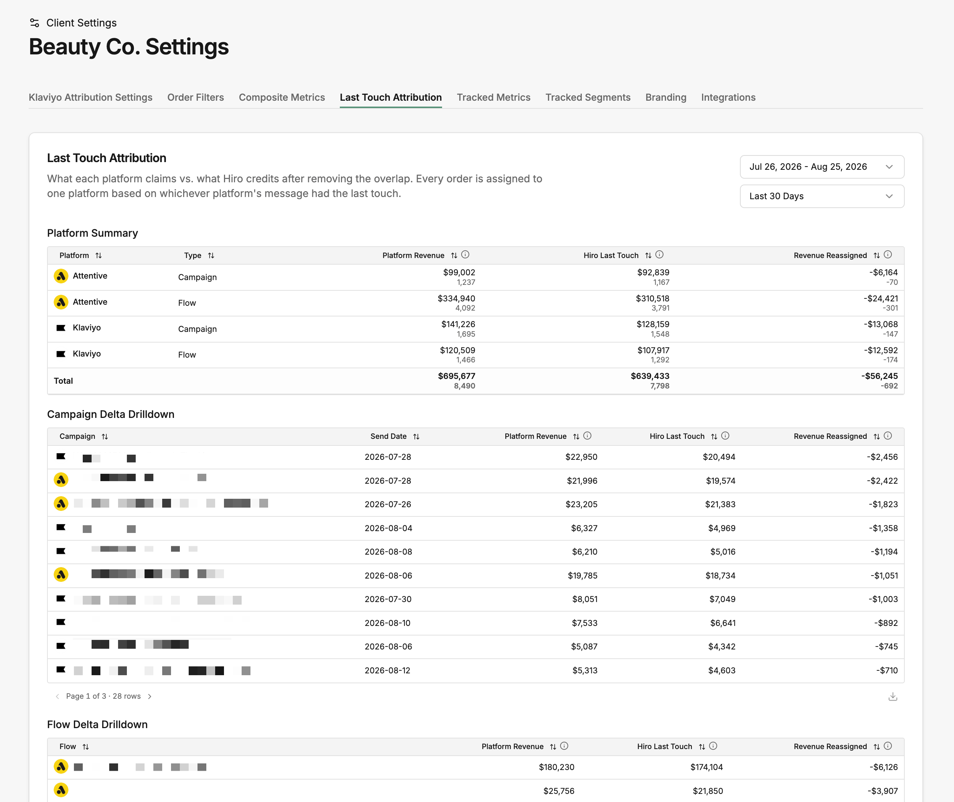Sort Platform Summary by Platform Revenue
The height and width of the screenshot is (802, 954).
click(x=454, y=255)
